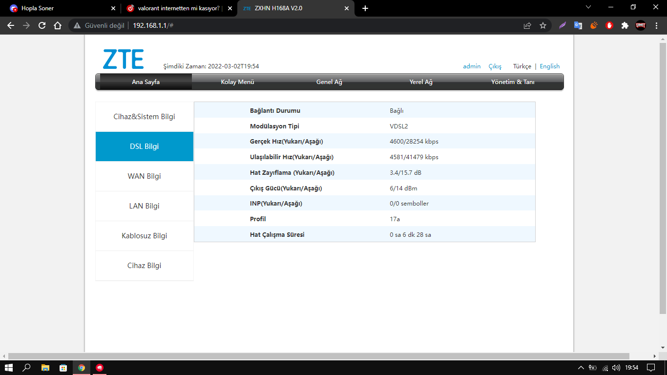Image resolution: width=667 pixels, height=375 pixels.
Task: Go back to the previous page
Action: (11, 25)
